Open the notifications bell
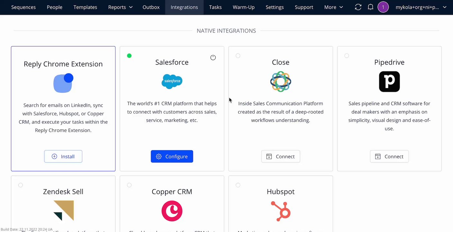Viewport: 453px width, 232px height. [371, 7]
